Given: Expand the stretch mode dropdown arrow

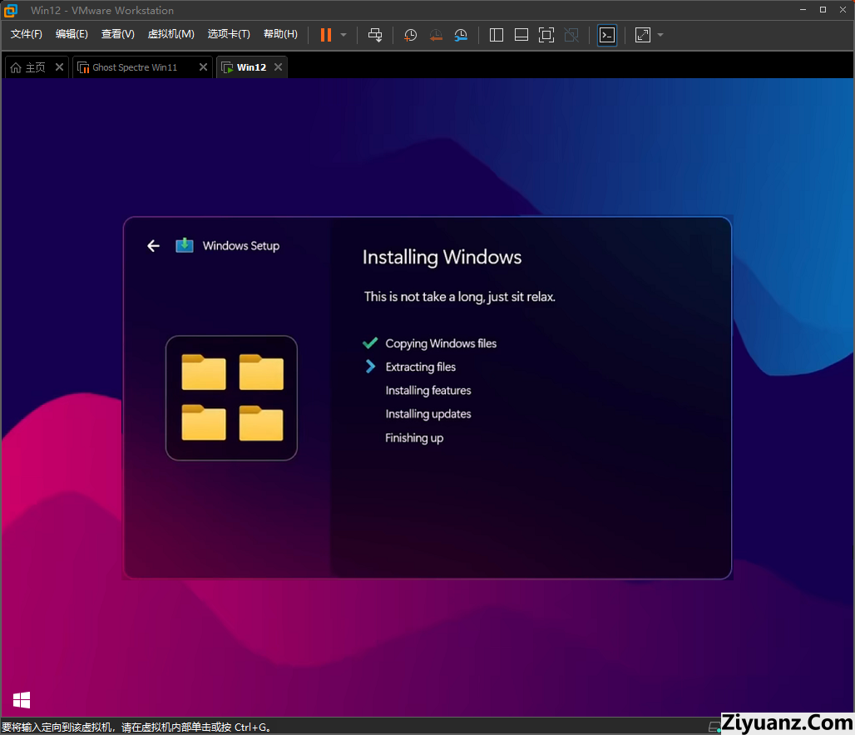Looking at the screenshot, I should tap(660, 35).
